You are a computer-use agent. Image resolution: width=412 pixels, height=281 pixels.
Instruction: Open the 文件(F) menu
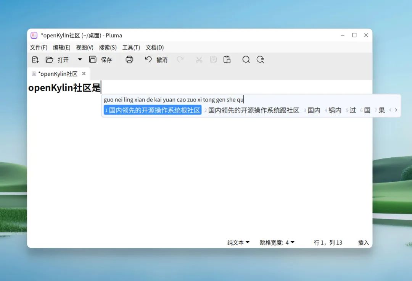pyautogui.click(x=39, y=48)
